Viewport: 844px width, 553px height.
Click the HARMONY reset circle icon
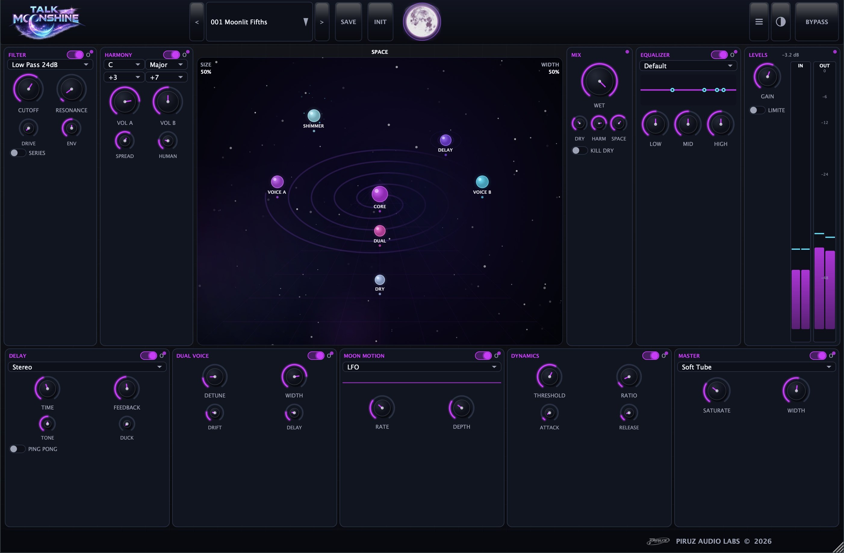pyautogui.click(x=185, y=55)
